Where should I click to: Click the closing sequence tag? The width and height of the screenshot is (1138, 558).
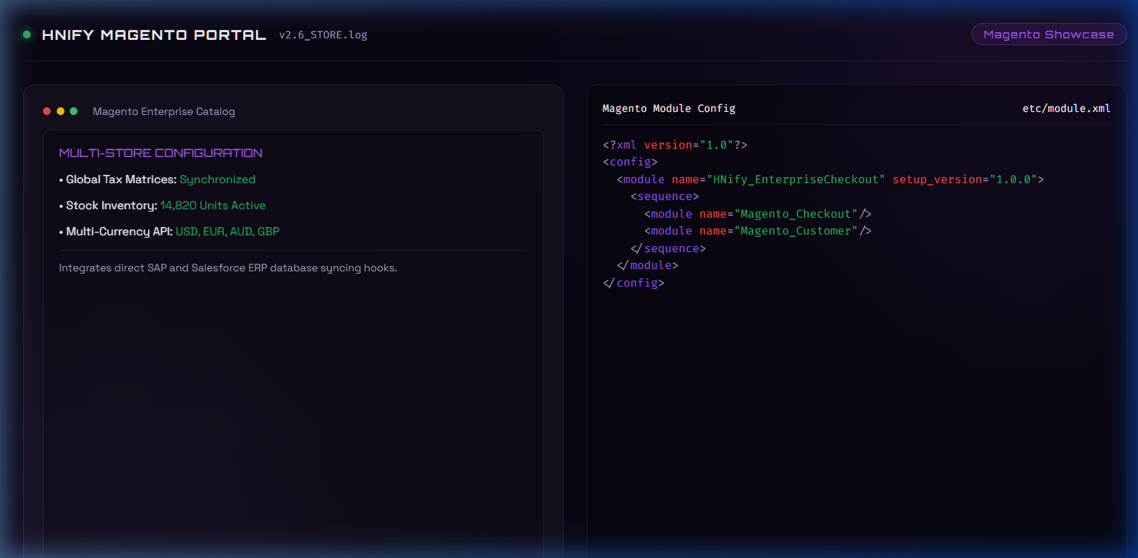(x=668, y=248)
